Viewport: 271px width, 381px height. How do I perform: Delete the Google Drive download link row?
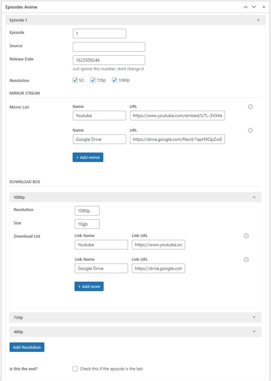246,259
